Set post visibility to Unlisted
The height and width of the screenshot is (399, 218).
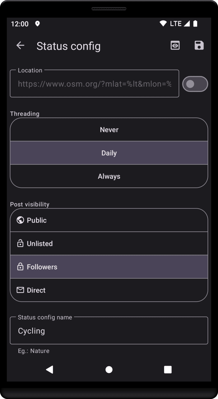pyautogui.click(x=109, y=243)
